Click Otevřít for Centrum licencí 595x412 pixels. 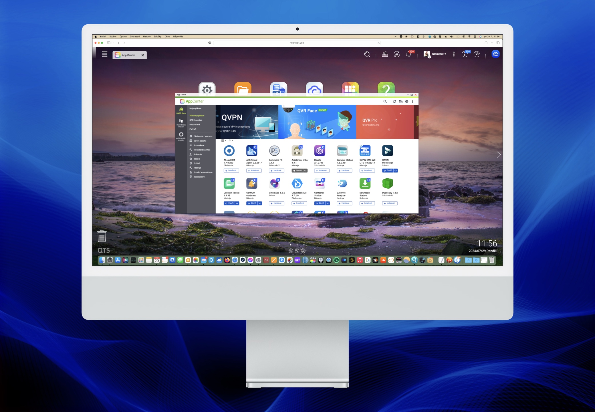coord(229,203)
